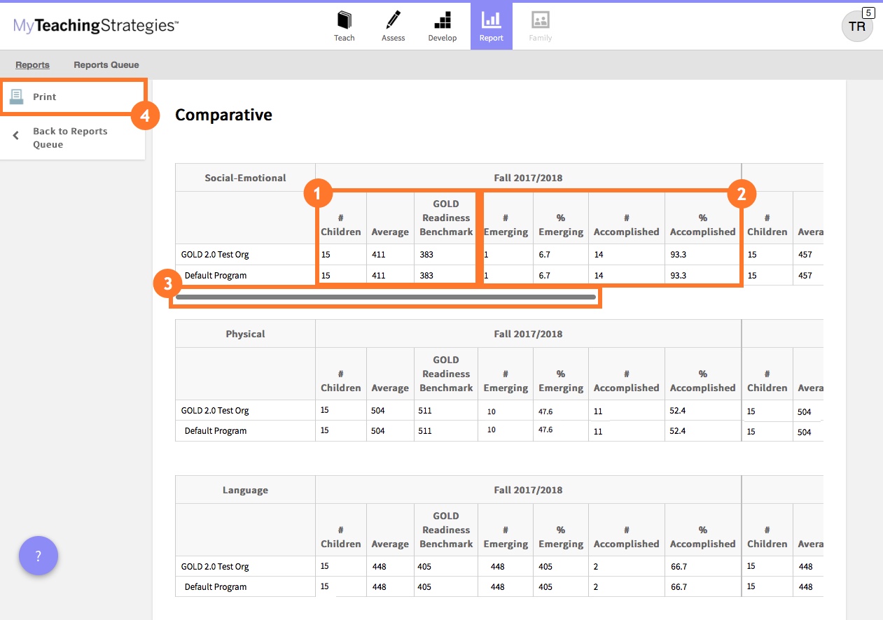The height and width of the screenshot is (620, 883).
Task: Click the Print sidebar button
Action: [x=46, y=97]
